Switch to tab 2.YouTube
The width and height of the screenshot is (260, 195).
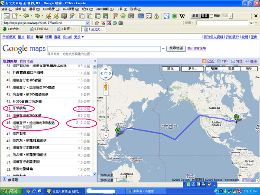click(40, 29)
